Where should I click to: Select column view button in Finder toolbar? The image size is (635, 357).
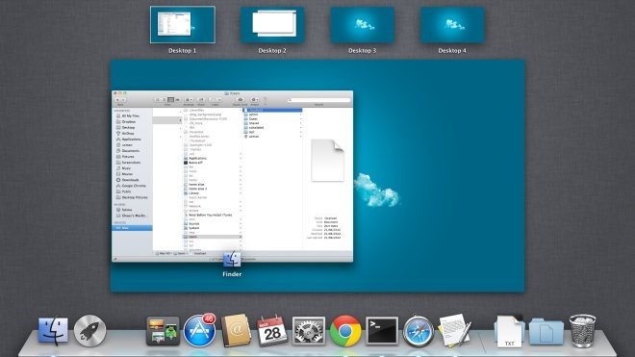pos(171,100)
